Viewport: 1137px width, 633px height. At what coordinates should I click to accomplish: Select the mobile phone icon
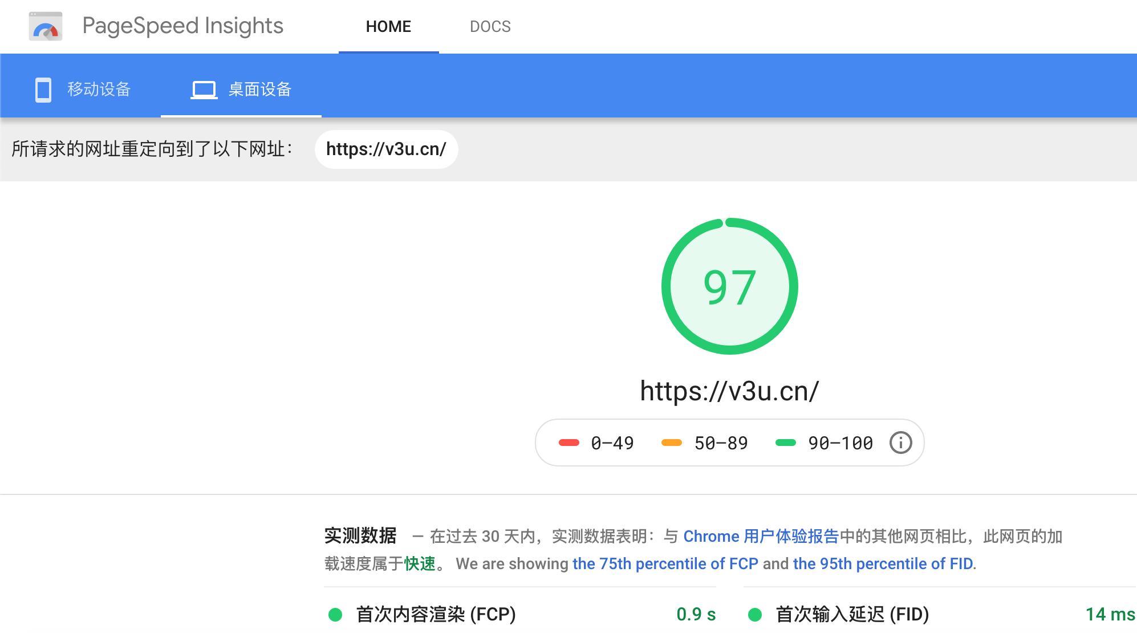43,89
